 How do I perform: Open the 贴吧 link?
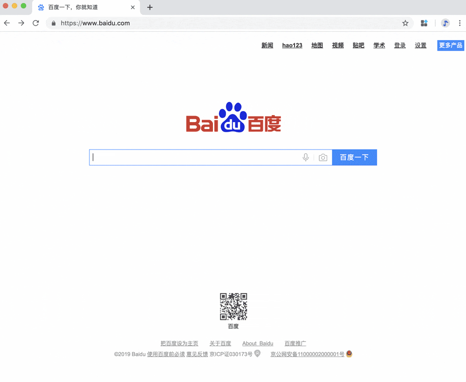point(358,46)
